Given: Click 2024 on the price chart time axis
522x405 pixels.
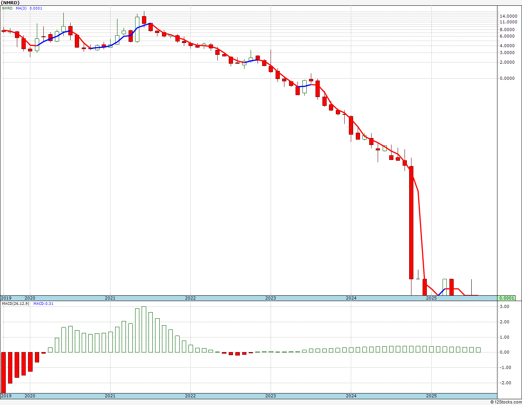Looking at the screenshot, I should (x=351, y=298).
